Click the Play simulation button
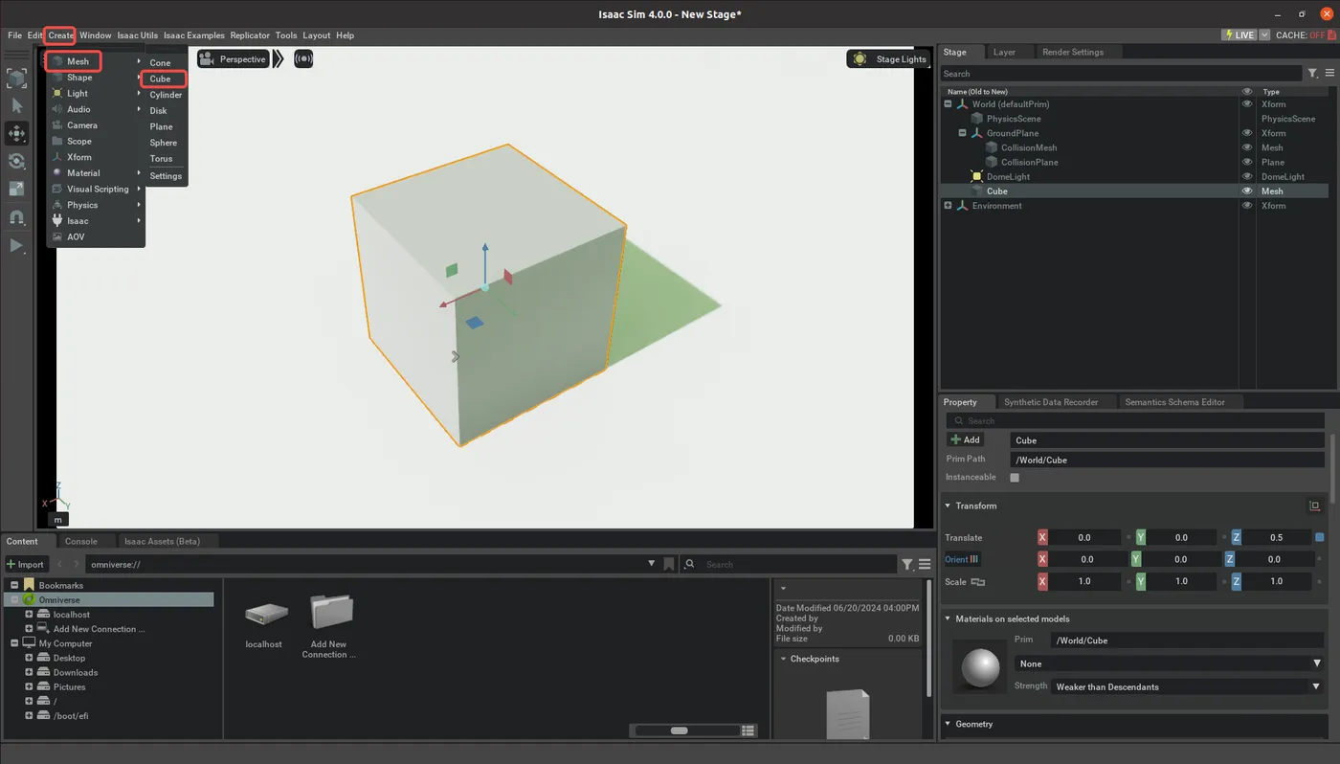The width and height of the screenshot is (1340, 764). [x=16, y=245]
